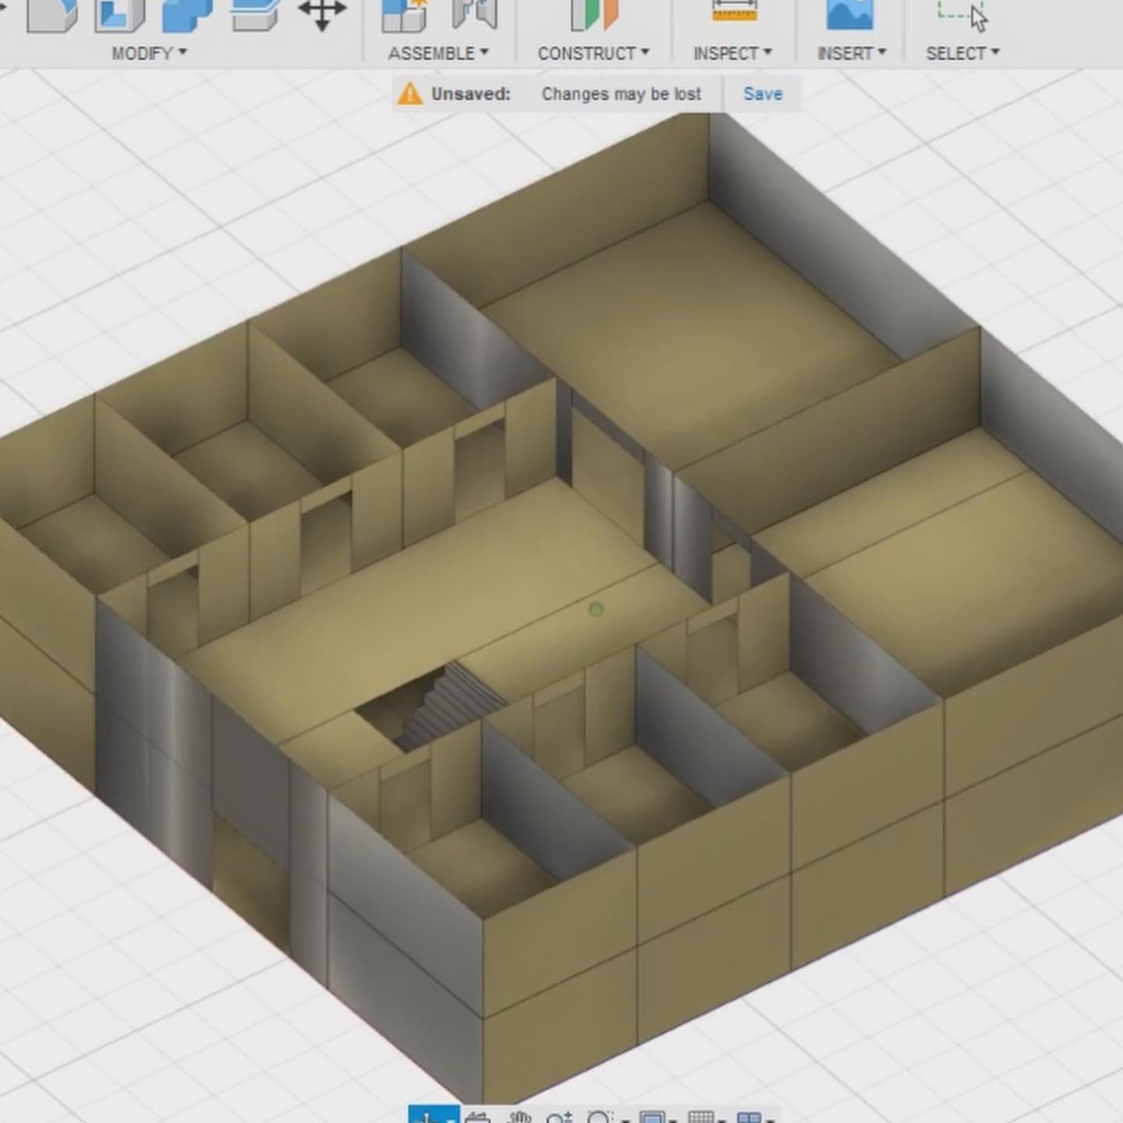
Task: Select the Zoom magnifier tool
Action: coord(560,1117)
